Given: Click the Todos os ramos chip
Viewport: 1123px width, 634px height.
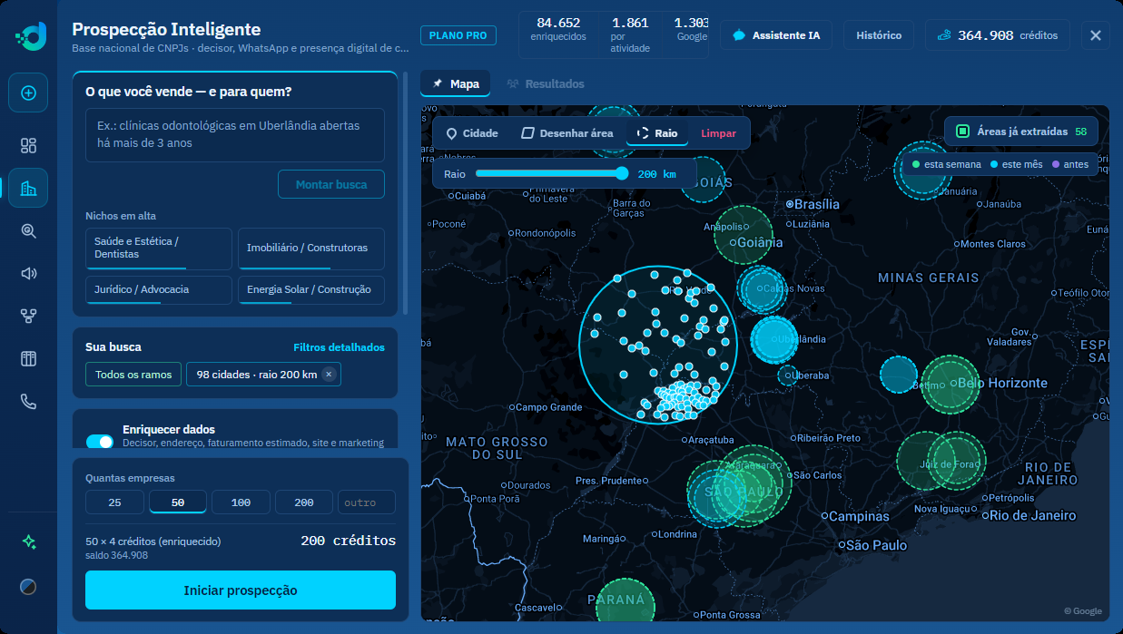Looking at the screenshot, I should pyautogui.click(x=133, y=375).
